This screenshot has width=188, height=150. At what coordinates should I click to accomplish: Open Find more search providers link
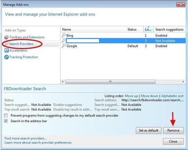pyautogui.click(x=25, y=138)
